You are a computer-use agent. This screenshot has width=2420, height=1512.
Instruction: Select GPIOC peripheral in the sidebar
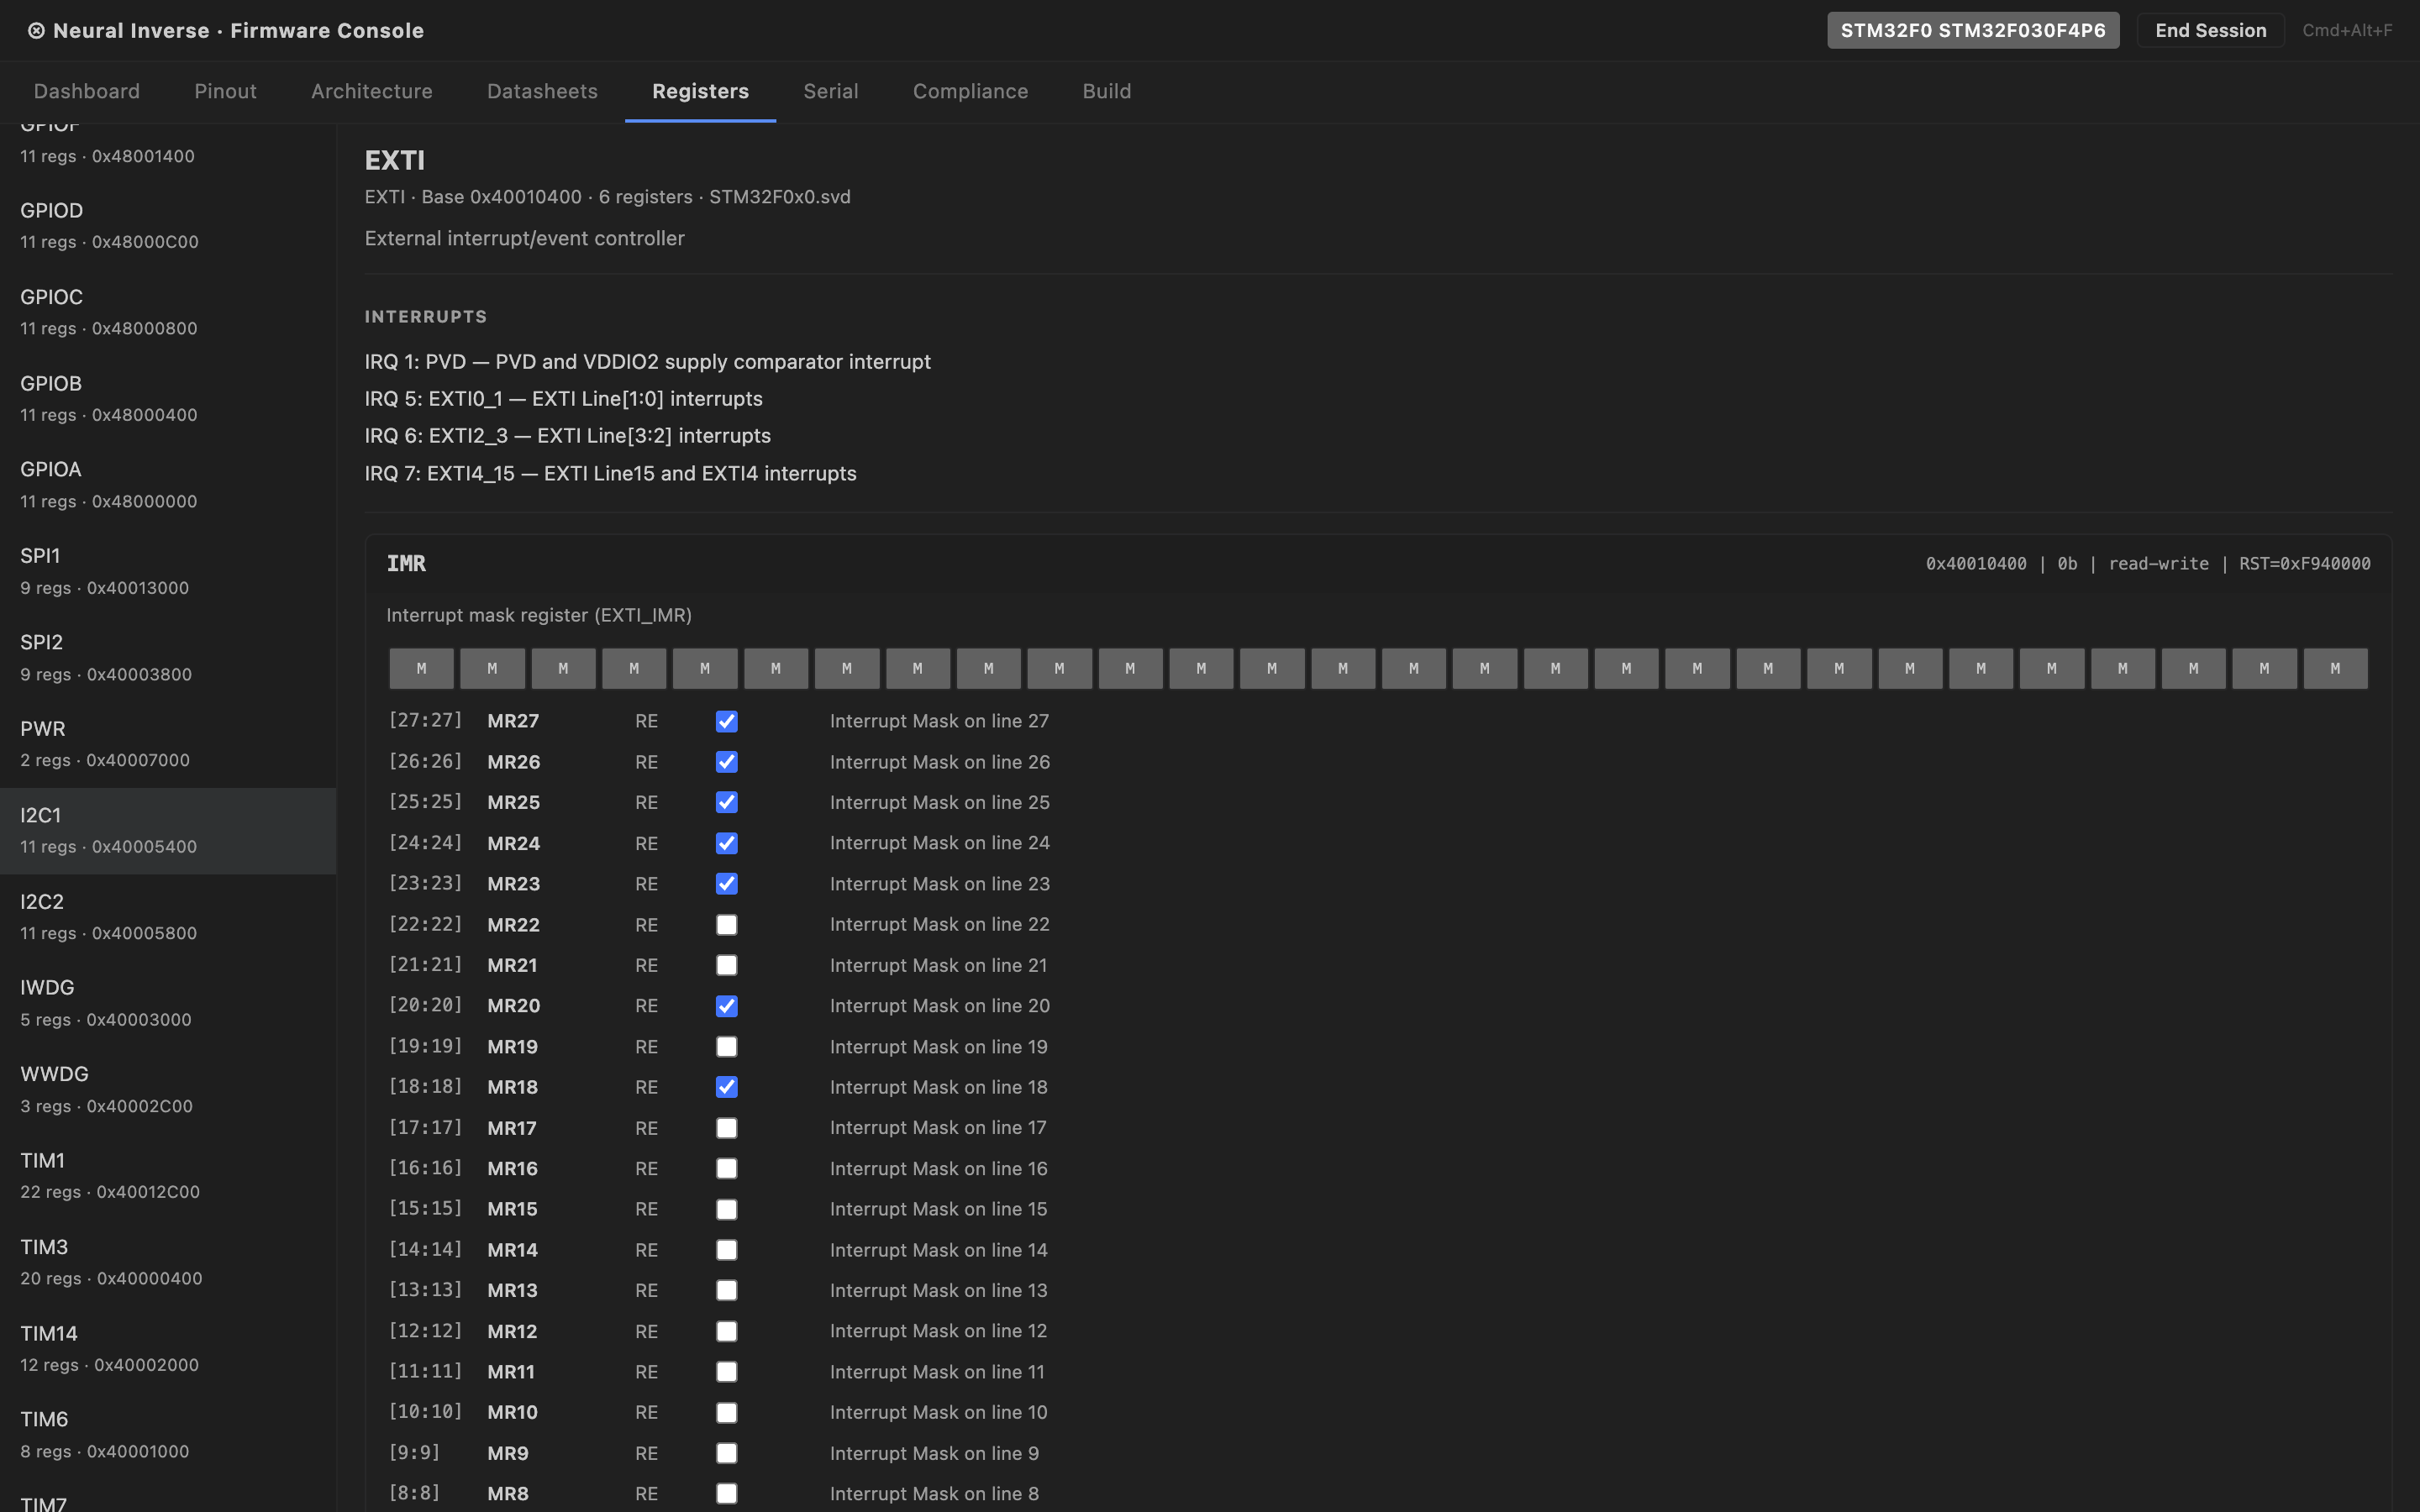click(x=168, y=312)
